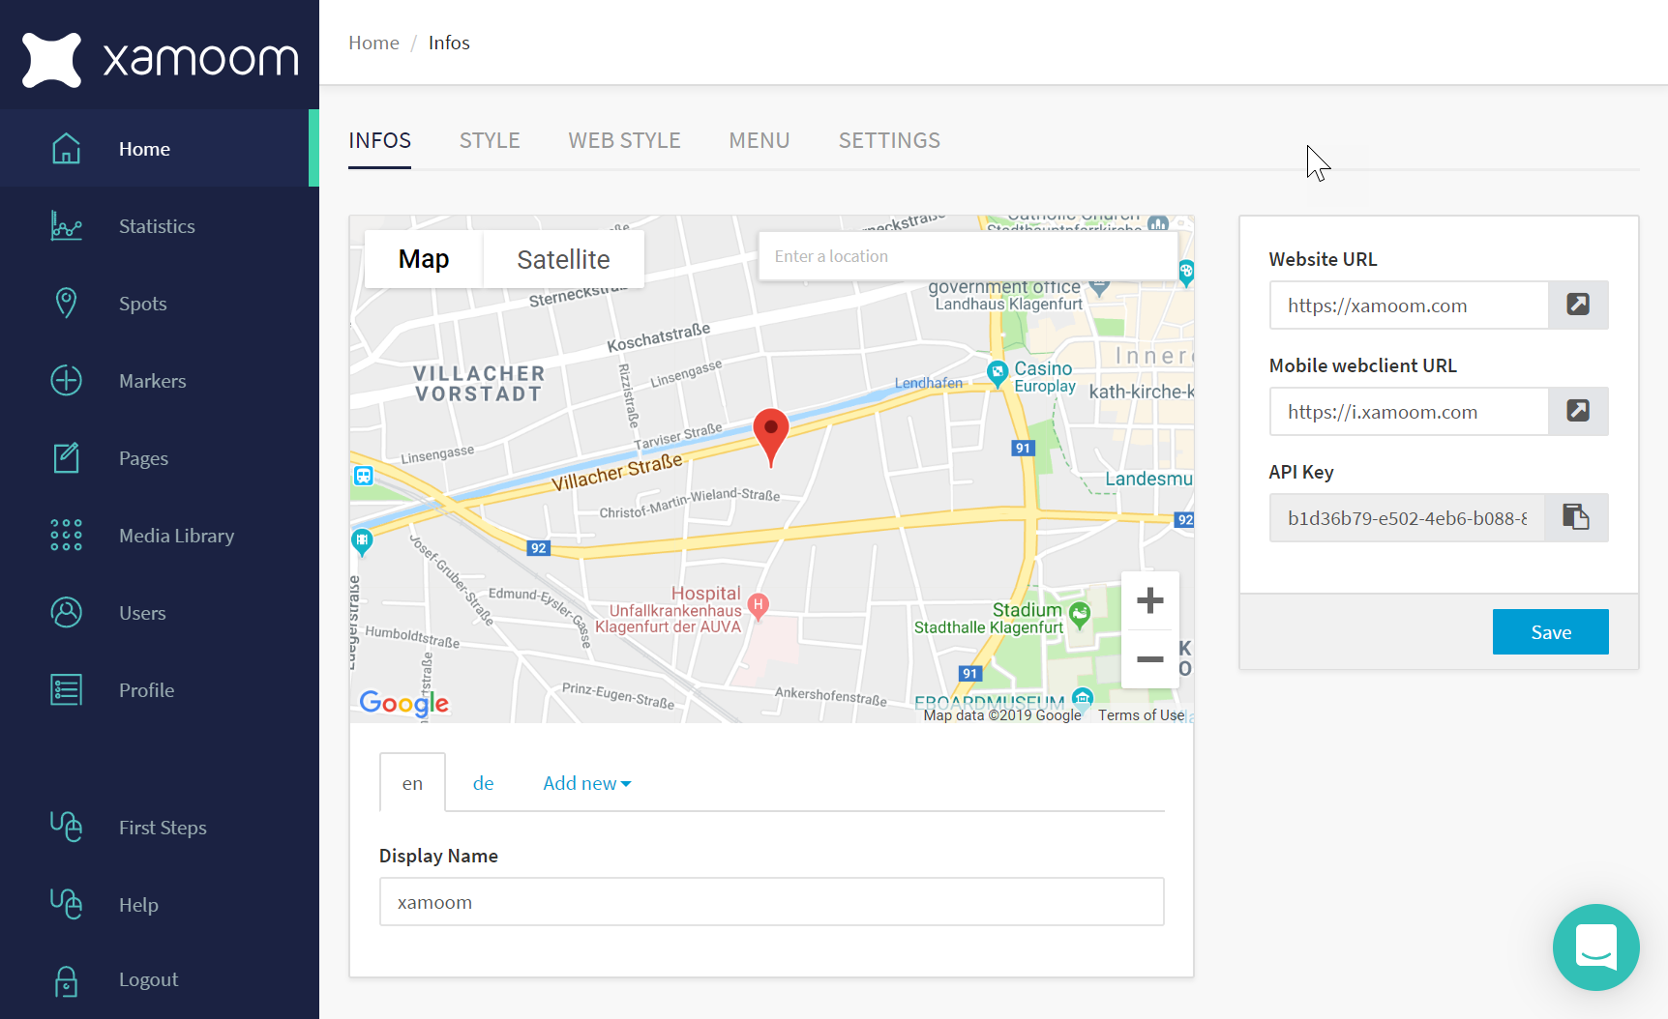Switch map to Satellite view
Image resolution: width=1668 pixels, height=1019 pixels.
(x=563, y=259)
